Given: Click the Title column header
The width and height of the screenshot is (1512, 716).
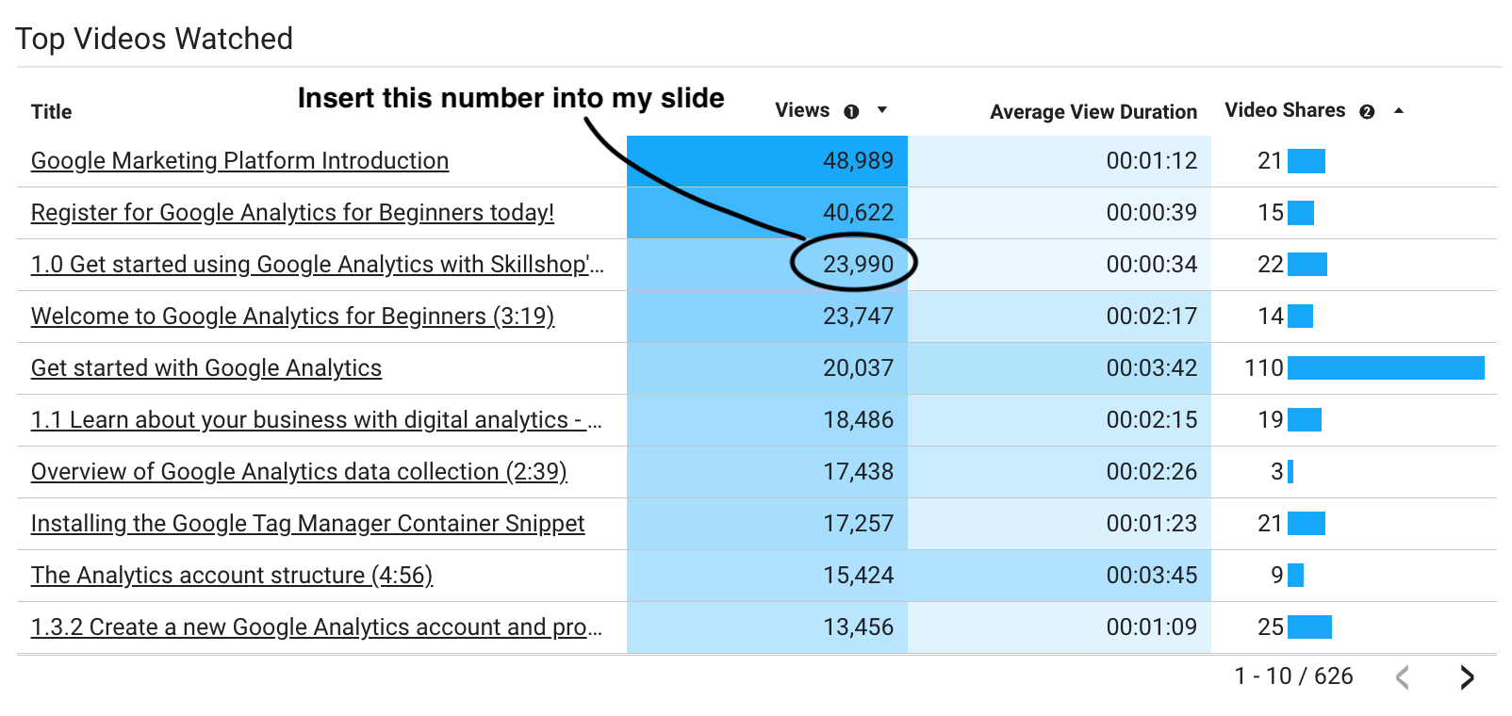Looking at the screenshot, I should (51, 112).
